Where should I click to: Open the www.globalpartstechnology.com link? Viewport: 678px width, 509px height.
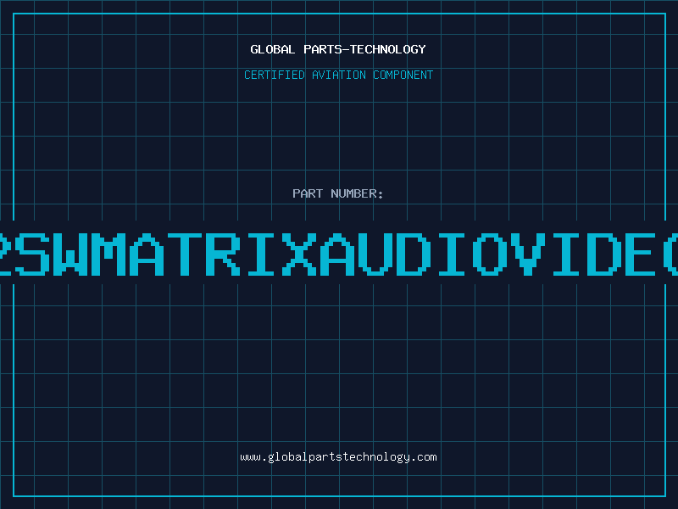(x=338, y=457)
